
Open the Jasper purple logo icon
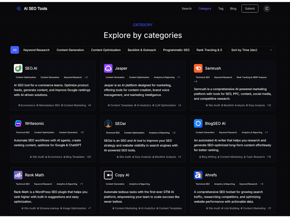point(108,69)
